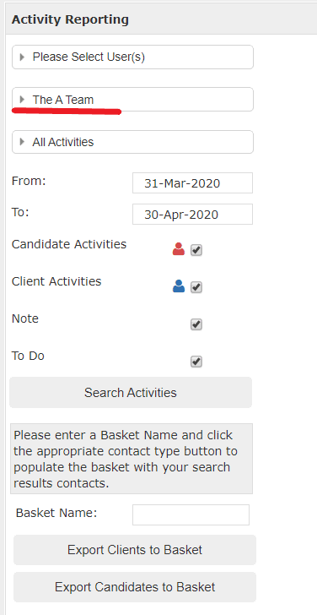This screenshot has height=615, width=317.
Task: Toggle the To Do checkbox
Action: click(x=196, y=362)
